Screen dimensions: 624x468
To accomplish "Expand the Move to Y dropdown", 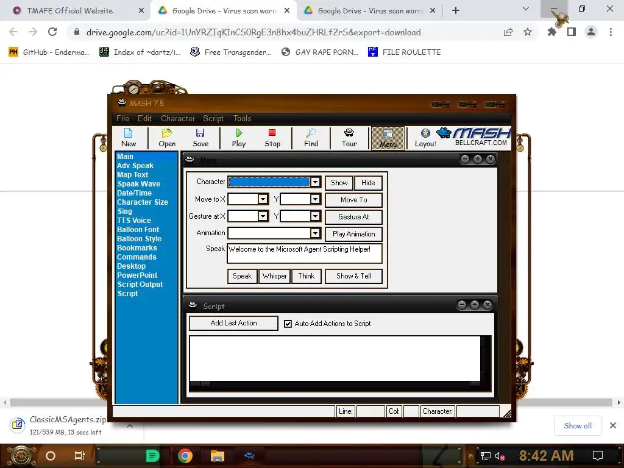I will coord(315,199).
